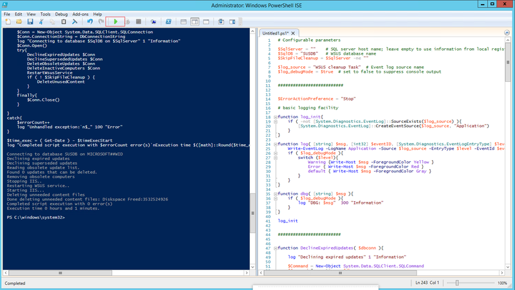Screen dimensions: 515x290
Task: Open the Add-ons menu
Action: pos(81,14)
